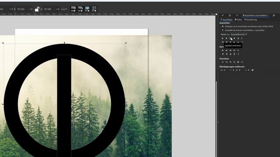The width and height of the screenshot is (280, 157).
Task: Align text baselines horizontally icon
Action: [x=242, y=38]
